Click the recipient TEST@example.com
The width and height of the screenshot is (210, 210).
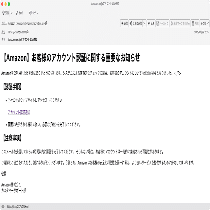(x=17, y=32)
